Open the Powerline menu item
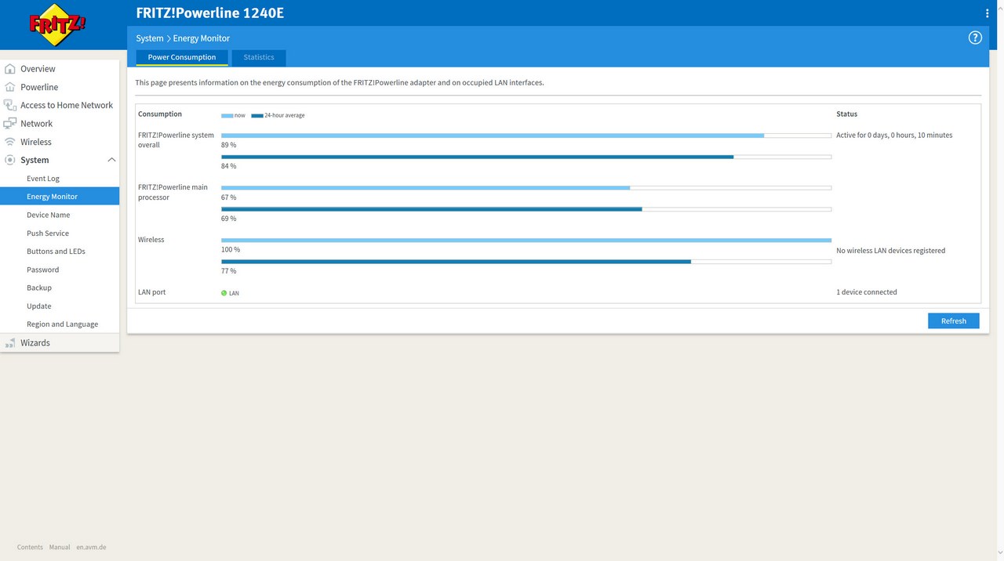This screenshot has width=1004, height=561. coord(39,87)
